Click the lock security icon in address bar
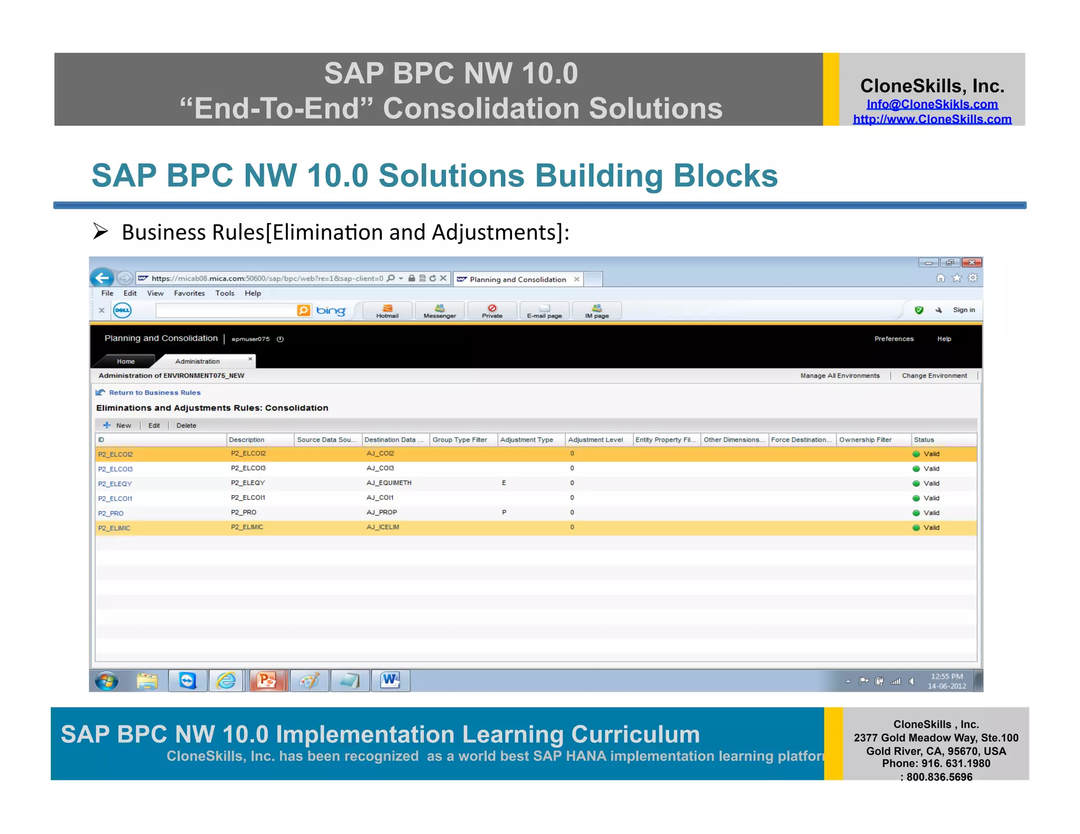 [411, 278]
